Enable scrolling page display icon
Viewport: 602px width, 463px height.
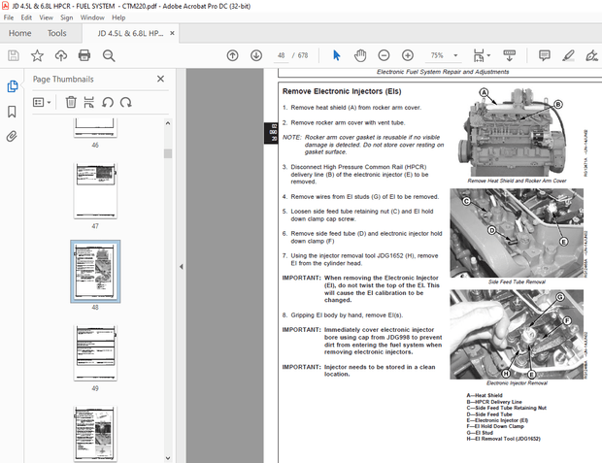tap(510, 55)
